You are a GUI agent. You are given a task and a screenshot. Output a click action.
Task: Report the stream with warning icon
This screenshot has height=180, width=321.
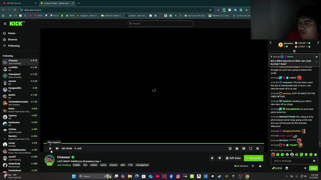(260, 166)
